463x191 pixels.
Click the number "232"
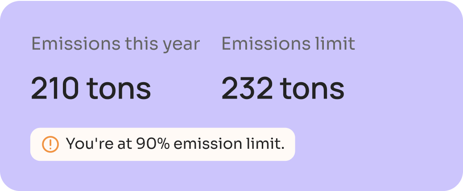click(247, 88)
